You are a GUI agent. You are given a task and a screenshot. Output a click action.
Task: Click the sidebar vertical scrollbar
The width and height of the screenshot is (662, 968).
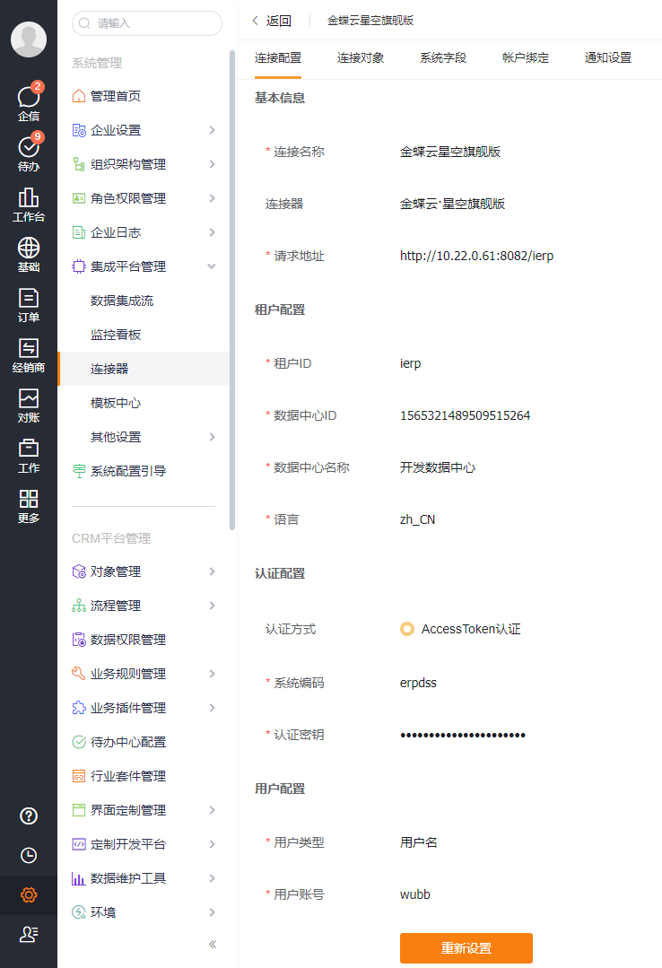232,290
